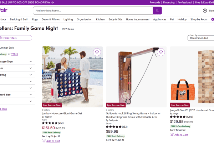
Task: Expand the filter row just above Board Size
Action: pos(17,88)
